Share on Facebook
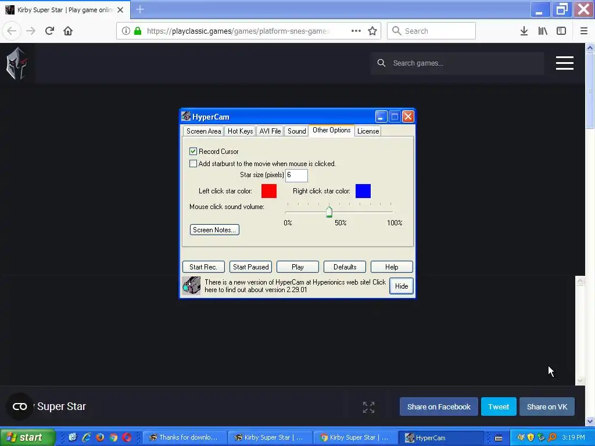 [439, 407]
